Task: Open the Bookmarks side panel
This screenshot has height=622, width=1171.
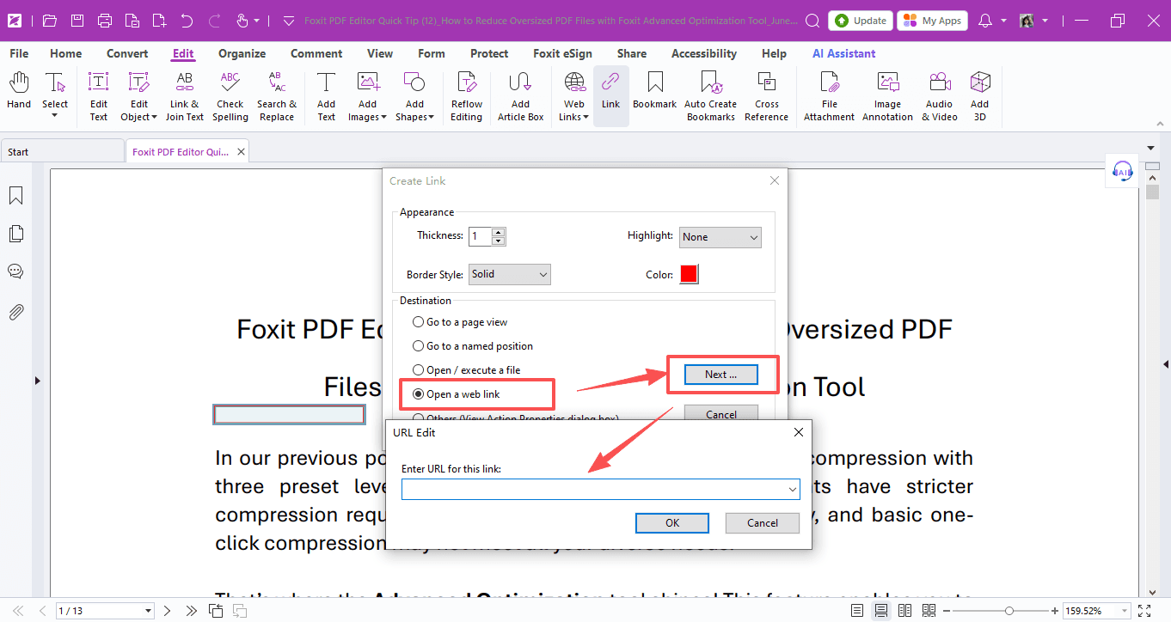Action: pyautogui.click(x=15, y=196)
